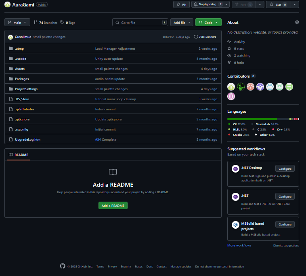306x276 pixels.
Task: Click the clock icon beside 798 Commits
Action: (196, 37)
